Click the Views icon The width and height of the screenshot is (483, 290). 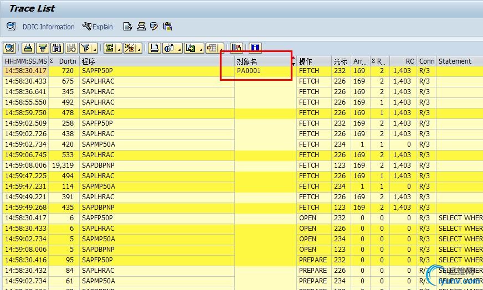point(169,48)
